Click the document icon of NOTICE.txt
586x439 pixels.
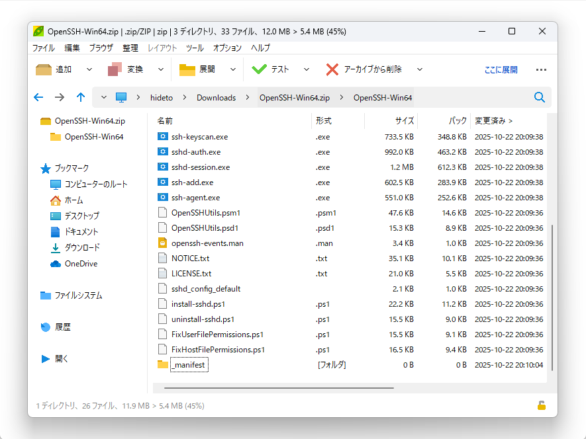[163, 258]
